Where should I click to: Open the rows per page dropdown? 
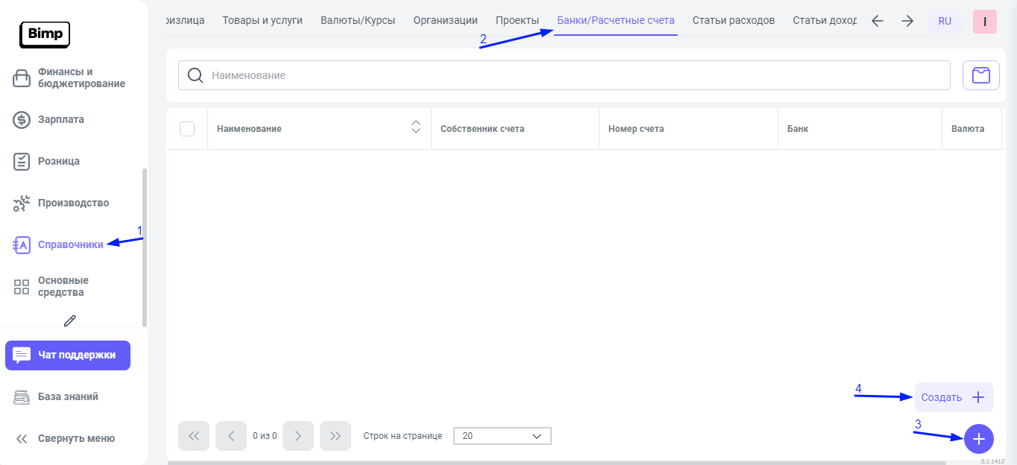[x=502, y=436]
